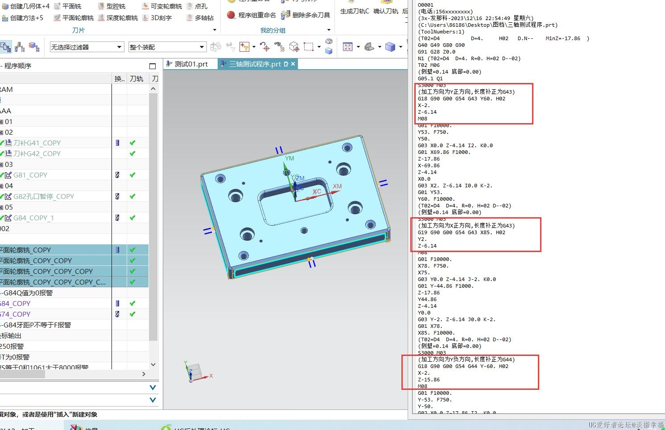Select the 3D刻字 engraving tool
Image resolution: width=665 pixels, height=430 pixels.
click(157, 18)
